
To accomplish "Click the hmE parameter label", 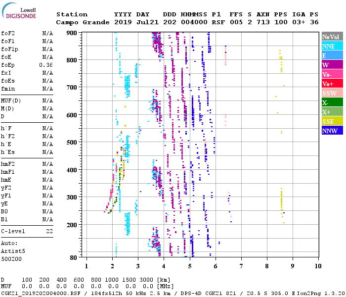I will 6,180.
